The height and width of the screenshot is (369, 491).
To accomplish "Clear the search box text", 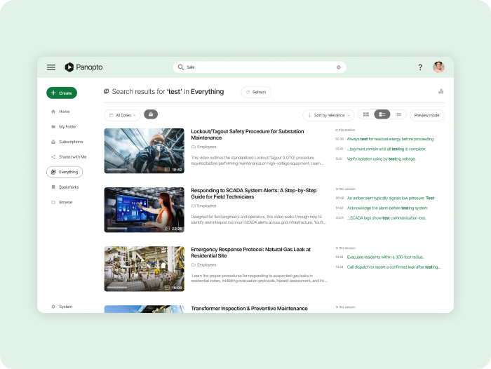I will coord(338,67).
